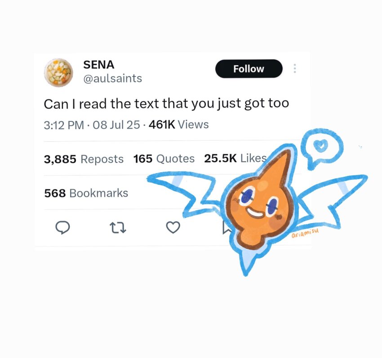
Task: Open the @aulsaints handle link
Action: 112,79
